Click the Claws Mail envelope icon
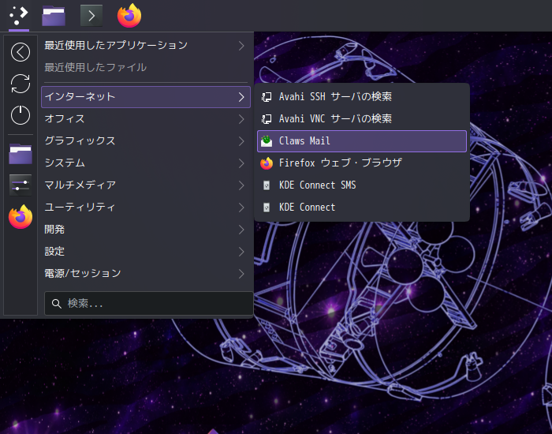Viewport: 552px width, 434px height. (x=267, y=141)
